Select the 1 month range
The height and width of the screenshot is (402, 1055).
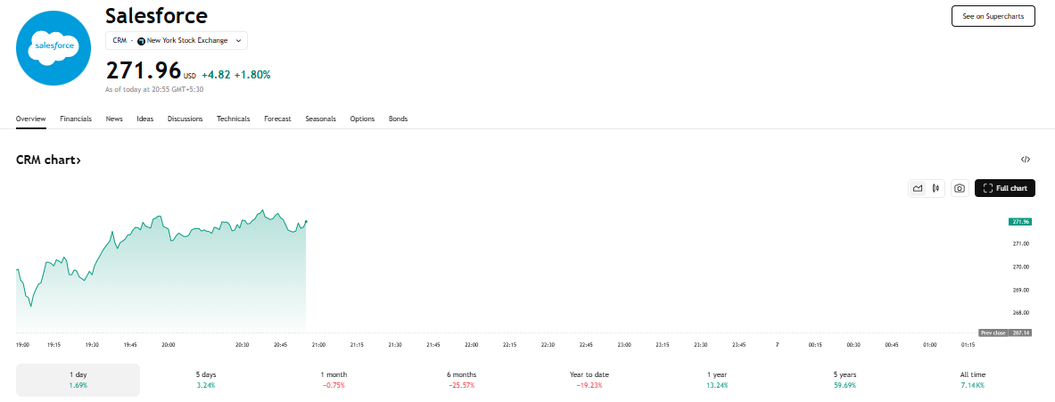point(334,380)
